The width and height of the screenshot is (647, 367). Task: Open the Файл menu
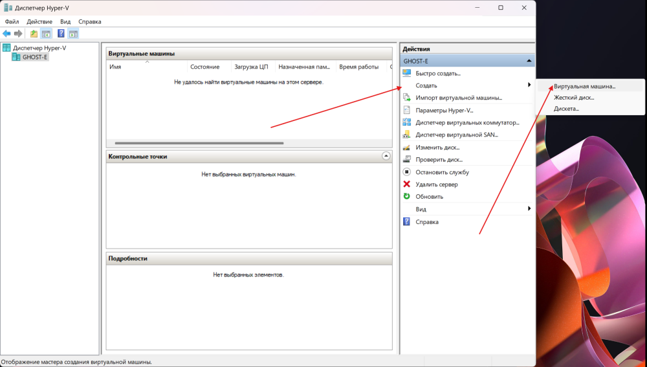(x=12, y=21)
